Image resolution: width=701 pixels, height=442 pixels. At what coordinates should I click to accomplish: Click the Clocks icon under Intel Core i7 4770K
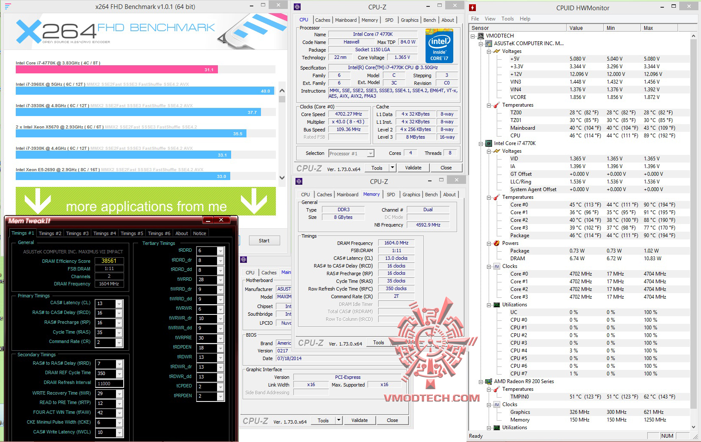tap(496, 266)
